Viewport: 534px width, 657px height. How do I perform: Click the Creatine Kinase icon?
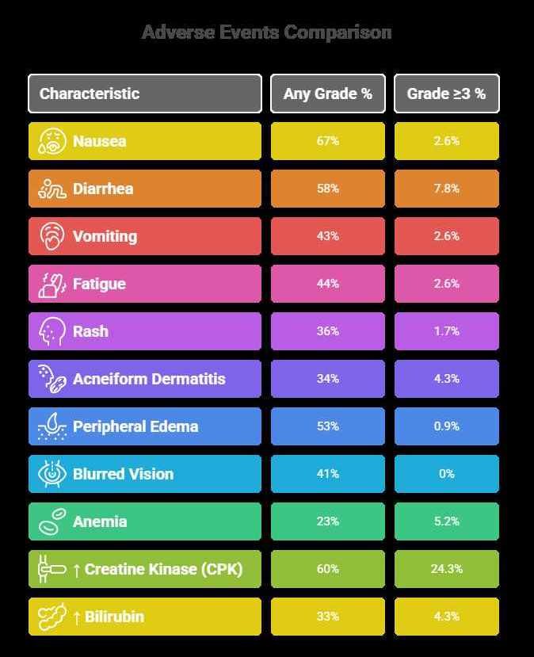[52, 569]
